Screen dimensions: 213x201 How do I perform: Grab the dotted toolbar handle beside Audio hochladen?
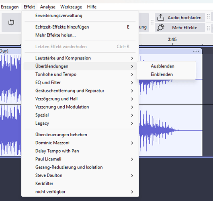(152, 22)
